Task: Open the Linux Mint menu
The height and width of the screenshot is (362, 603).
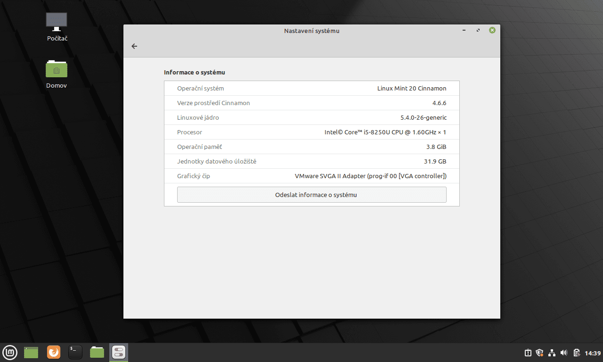Action: [x=10, y=352]
